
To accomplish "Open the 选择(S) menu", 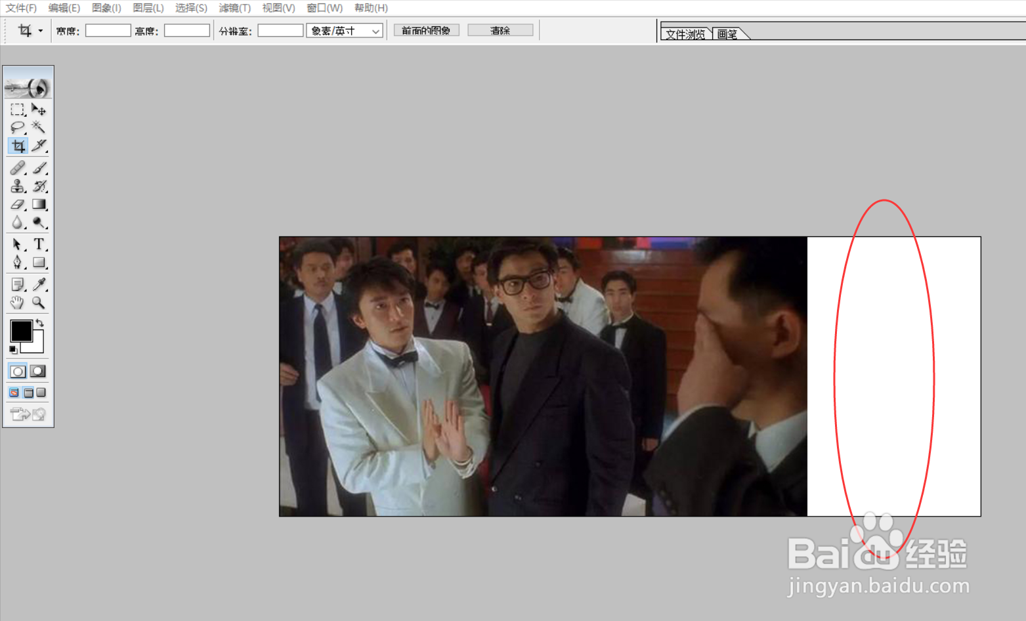I will pyautogui.click(x=191, y=8).
